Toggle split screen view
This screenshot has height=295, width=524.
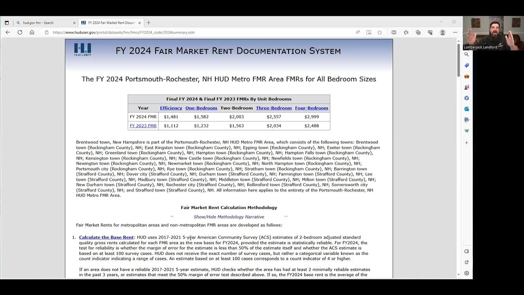click(x=394, y=32)
